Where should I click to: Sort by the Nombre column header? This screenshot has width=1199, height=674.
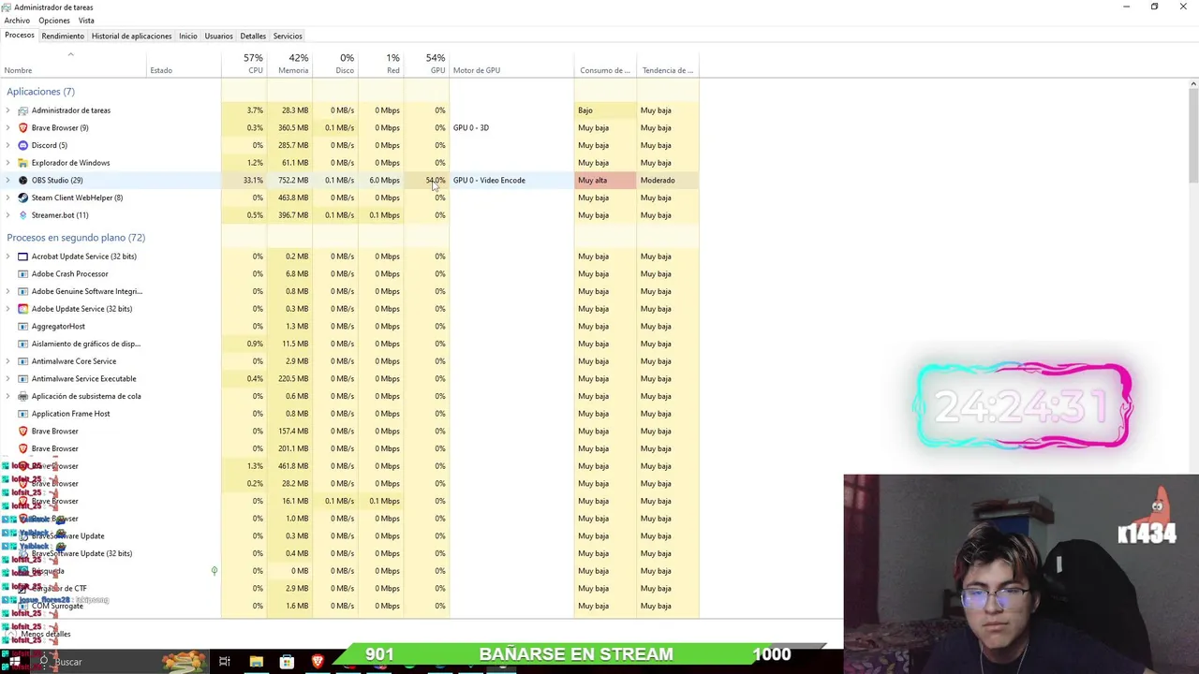[x=73, y=64]
